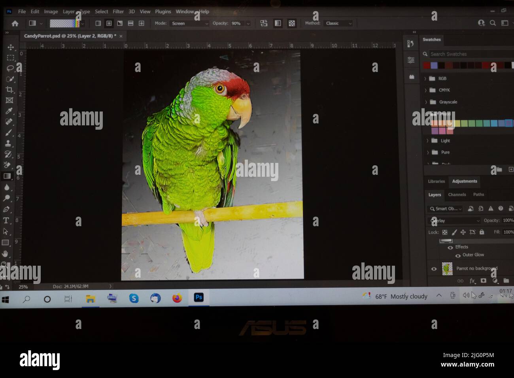
Task: Choose Linear Gradient style
Action: click(x=98, y=23)
